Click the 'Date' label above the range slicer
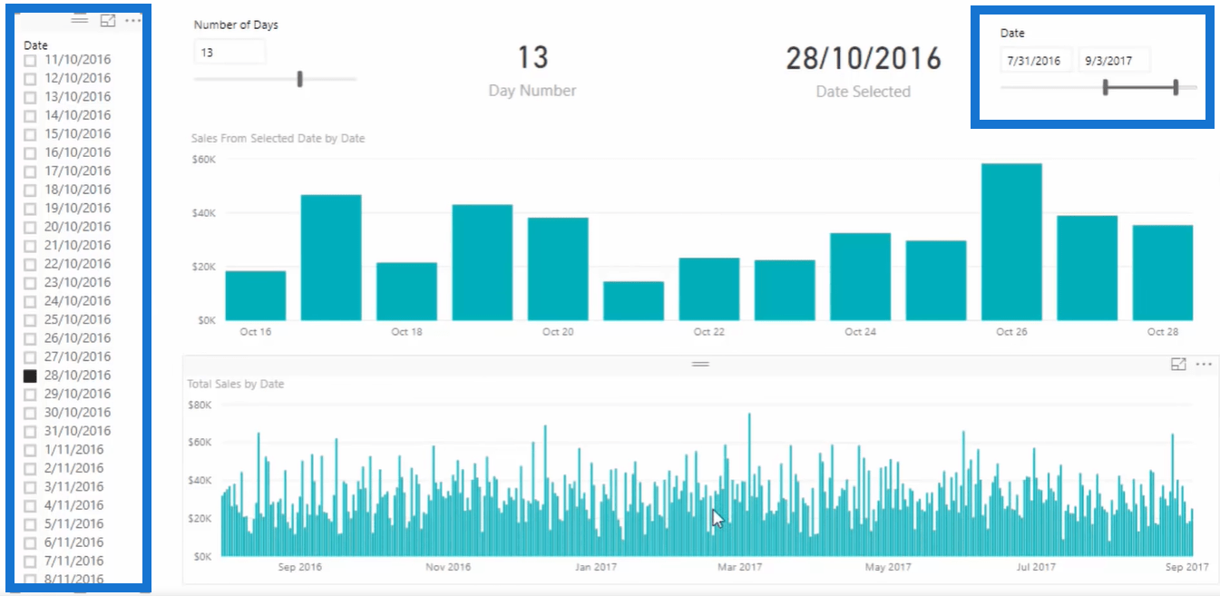Viewport: 1220px width, 596px height. (1012, 33)
